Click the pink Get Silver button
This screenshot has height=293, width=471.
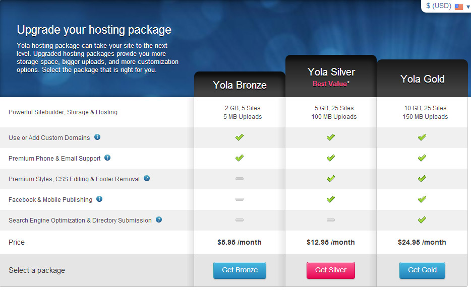[331, 270]
